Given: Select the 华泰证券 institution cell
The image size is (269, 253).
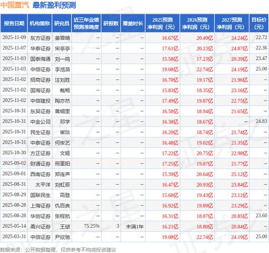Looking at the screenshot, I should pos(40,49).
